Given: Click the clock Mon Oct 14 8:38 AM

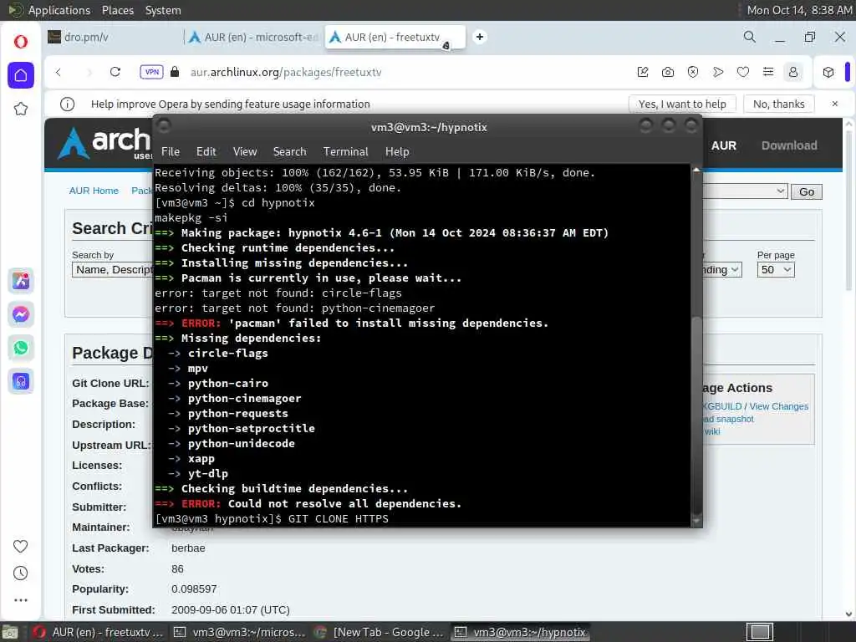Looking at the screenshot, I should click(799, 10).
